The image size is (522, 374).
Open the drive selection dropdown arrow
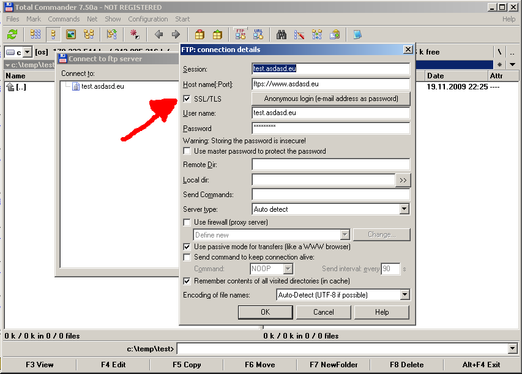coord(28,52)
